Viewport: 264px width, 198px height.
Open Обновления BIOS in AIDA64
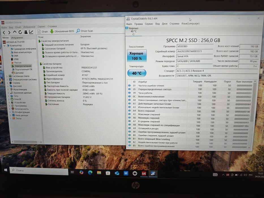[62, 31]
